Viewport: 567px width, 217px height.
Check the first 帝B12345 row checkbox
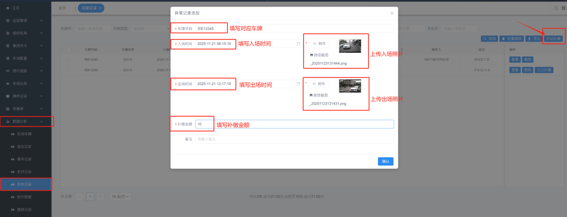point(69,59)
